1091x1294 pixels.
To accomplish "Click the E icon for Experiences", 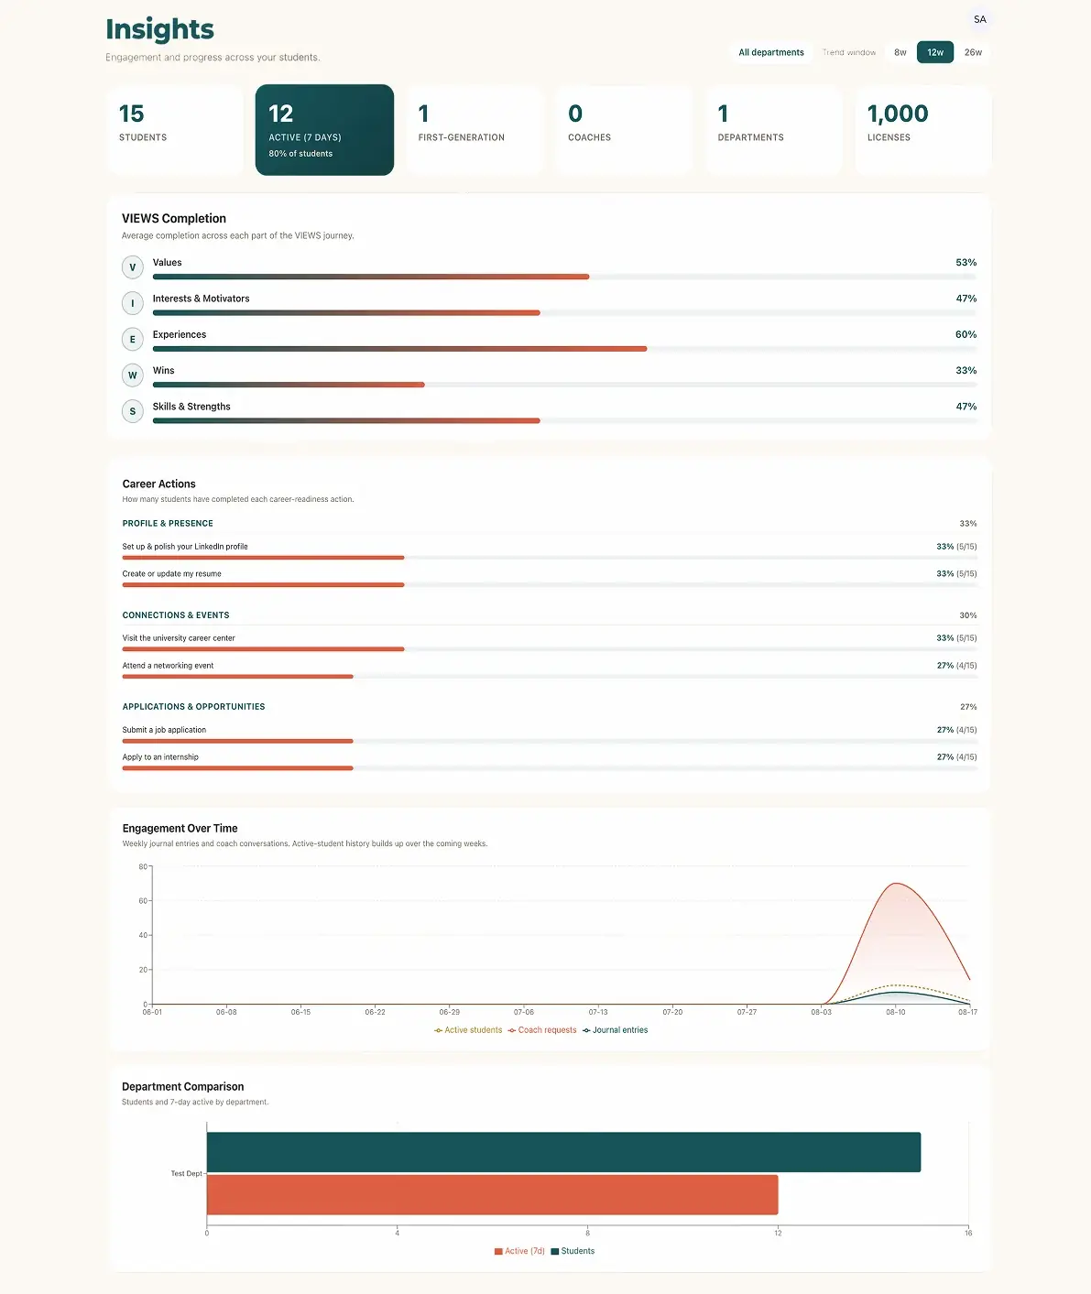I will [133, 339].
